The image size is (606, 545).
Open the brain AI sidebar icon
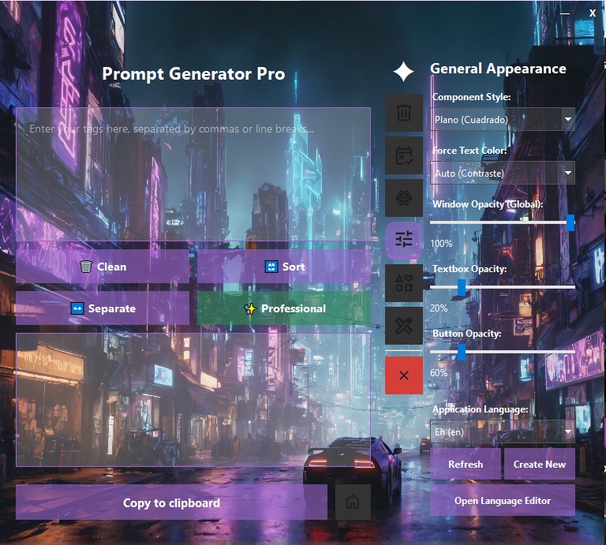(x=404, y=198)
